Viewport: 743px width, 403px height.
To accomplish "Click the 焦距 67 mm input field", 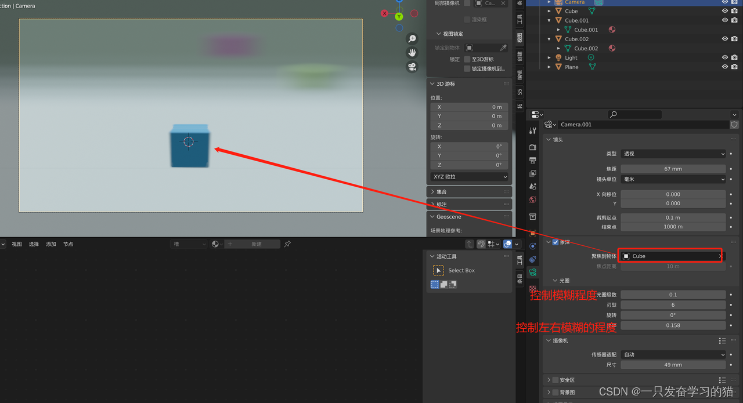I will (x=673, y=169).
